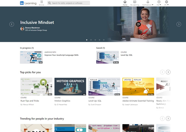
Task: Select the third carousel dot indicator
Action: click(x=95, y=40)
